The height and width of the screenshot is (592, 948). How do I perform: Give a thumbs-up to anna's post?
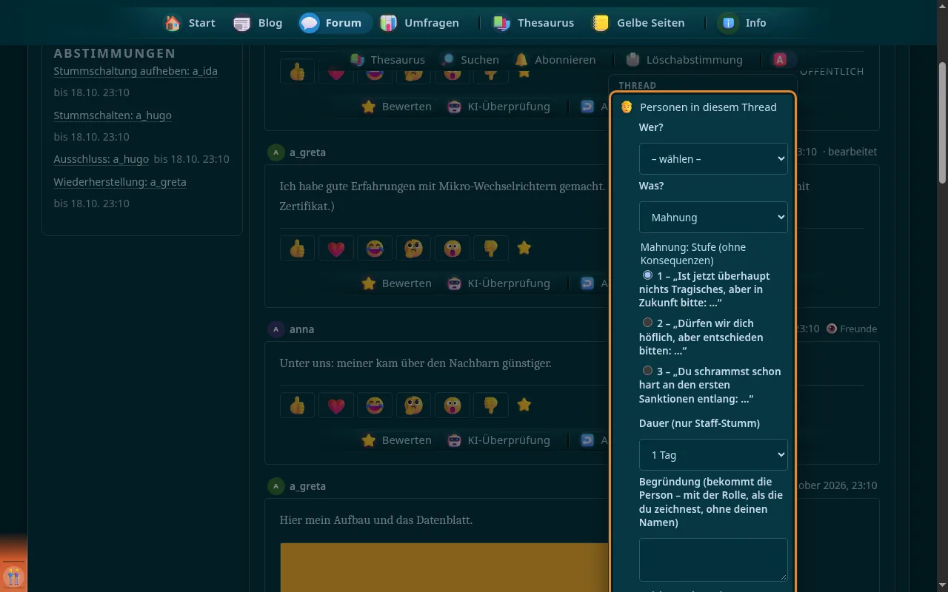point(298,406)
